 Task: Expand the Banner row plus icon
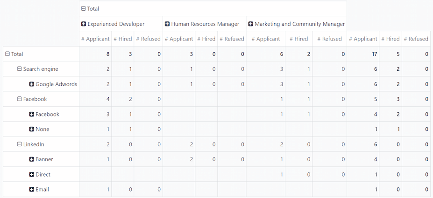[x=32, y=159]
